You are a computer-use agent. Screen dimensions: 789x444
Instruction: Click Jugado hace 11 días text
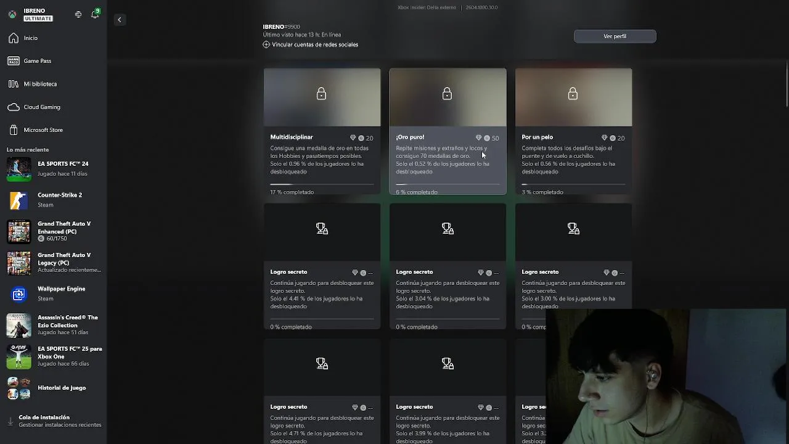[62, 174]
